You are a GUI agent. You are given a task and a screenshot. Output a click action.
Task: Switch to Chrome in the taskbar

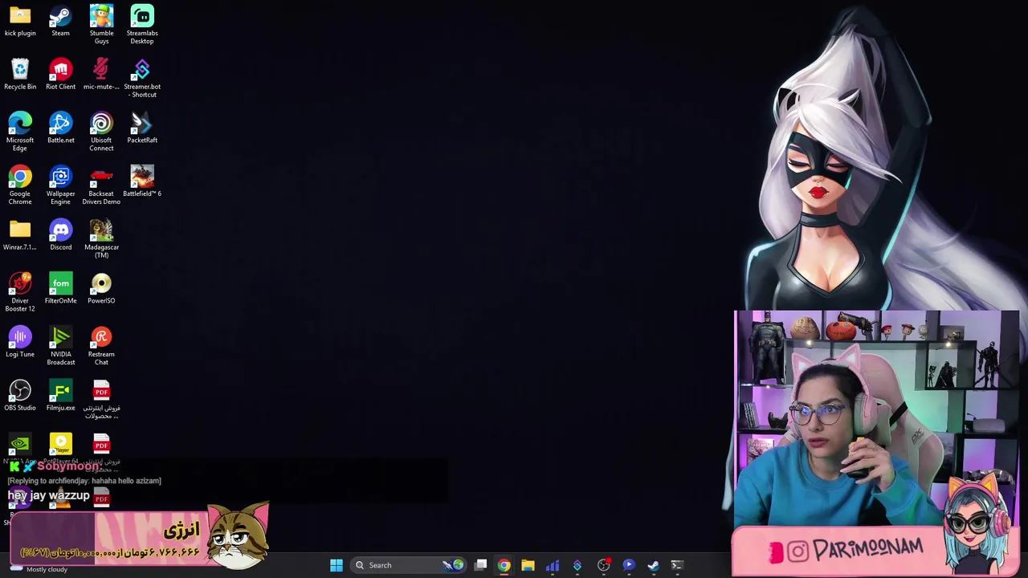click(504, 565)
